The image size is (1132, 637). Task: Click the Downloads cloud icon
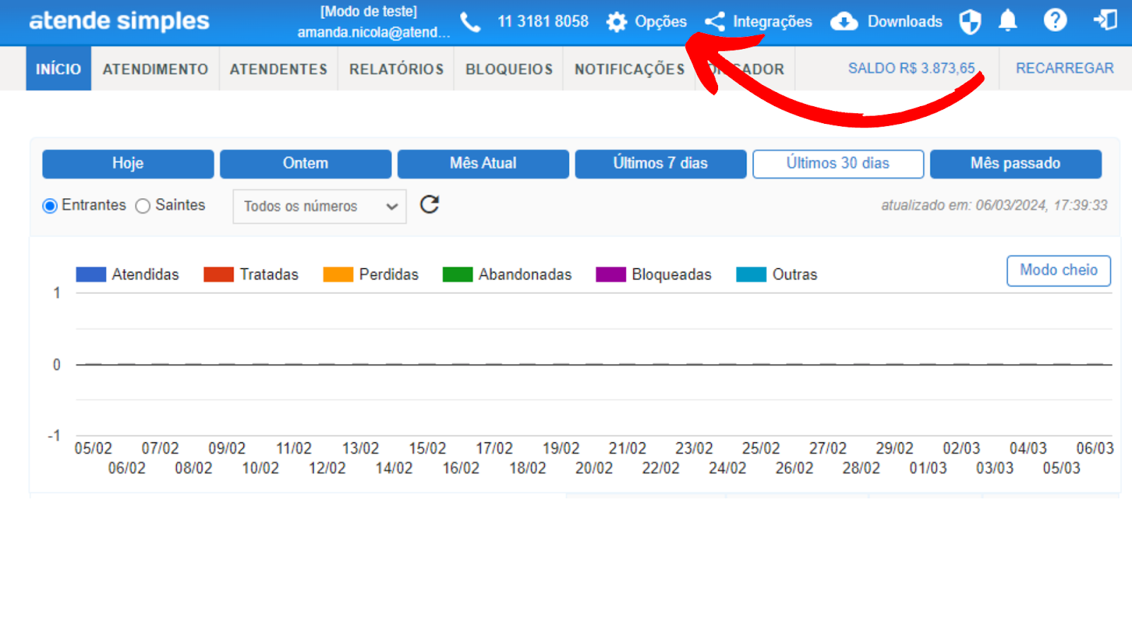844,22
